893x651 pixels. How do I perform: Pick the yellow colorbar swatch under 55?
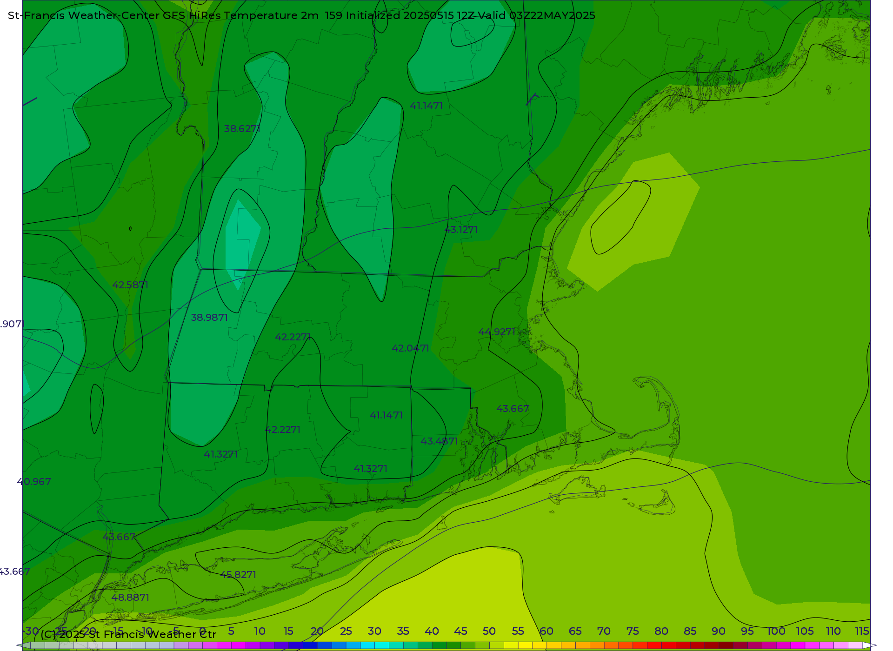[525, 645]
